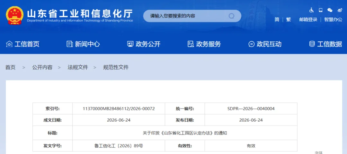Click the 邮箱登录 link

308,20
